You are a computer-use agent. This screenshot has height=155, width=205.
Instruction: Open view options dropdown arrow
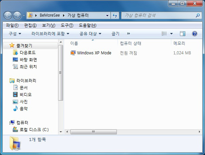[172, 34]
